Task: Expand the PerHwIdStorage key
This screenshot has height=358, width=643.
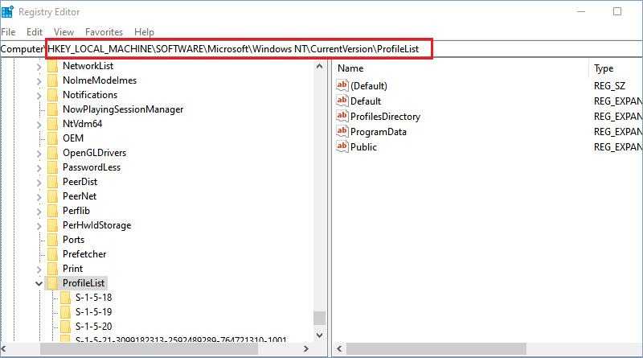Action: (39, 226)
